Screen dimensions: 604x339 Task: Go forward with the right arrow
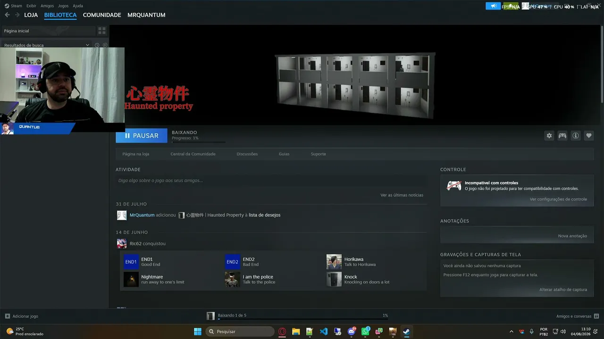tap(17, 15)
